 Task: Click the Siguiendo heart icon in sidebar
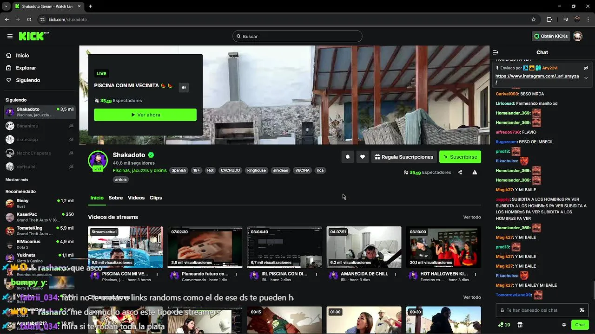[x=9, y=80]
